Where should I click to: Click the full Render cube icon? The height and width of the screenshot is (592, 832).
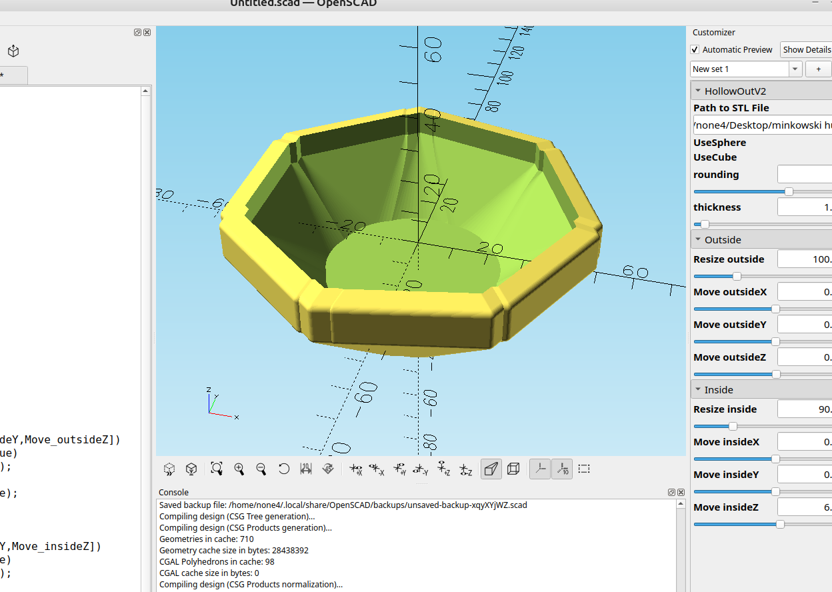point(191,469)
